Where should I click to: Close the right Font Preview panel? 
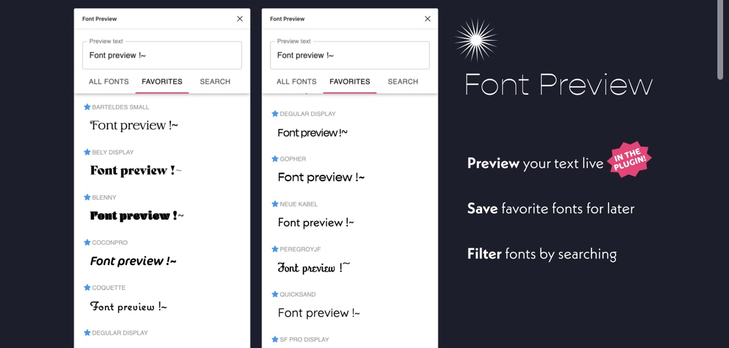(428, 19)
